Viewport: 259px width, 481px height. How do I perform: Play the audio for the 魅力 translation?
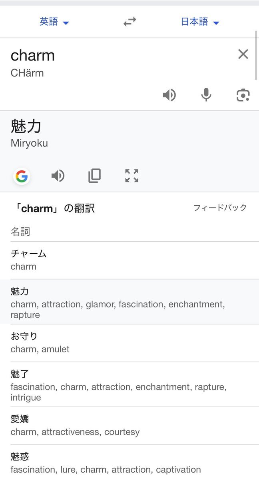click(58, 176)
